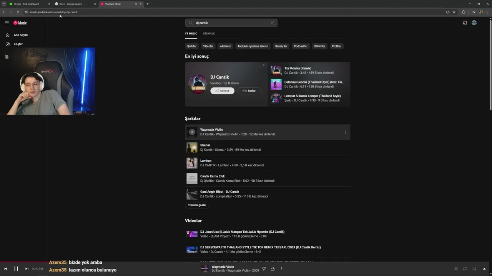Click the YouTube Music logo
Screen dimensions: 492x276
point(20,23)
